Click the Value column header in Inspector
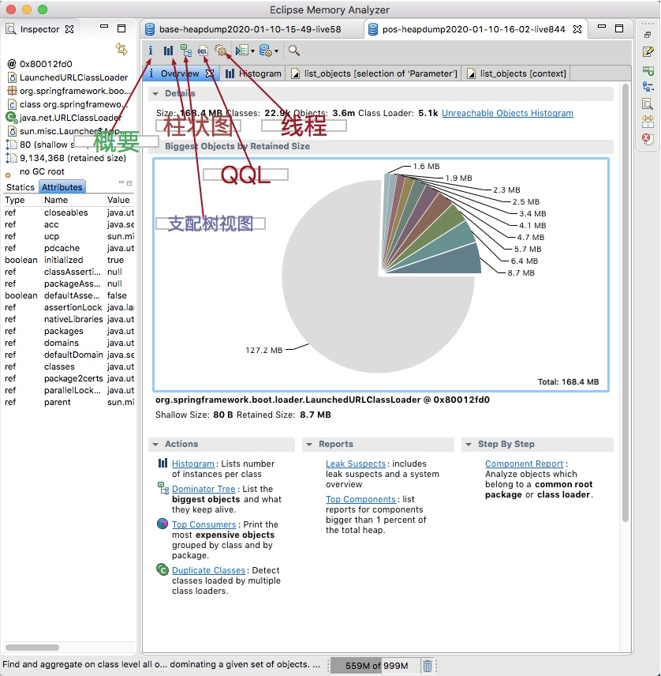 pos(120,200)
